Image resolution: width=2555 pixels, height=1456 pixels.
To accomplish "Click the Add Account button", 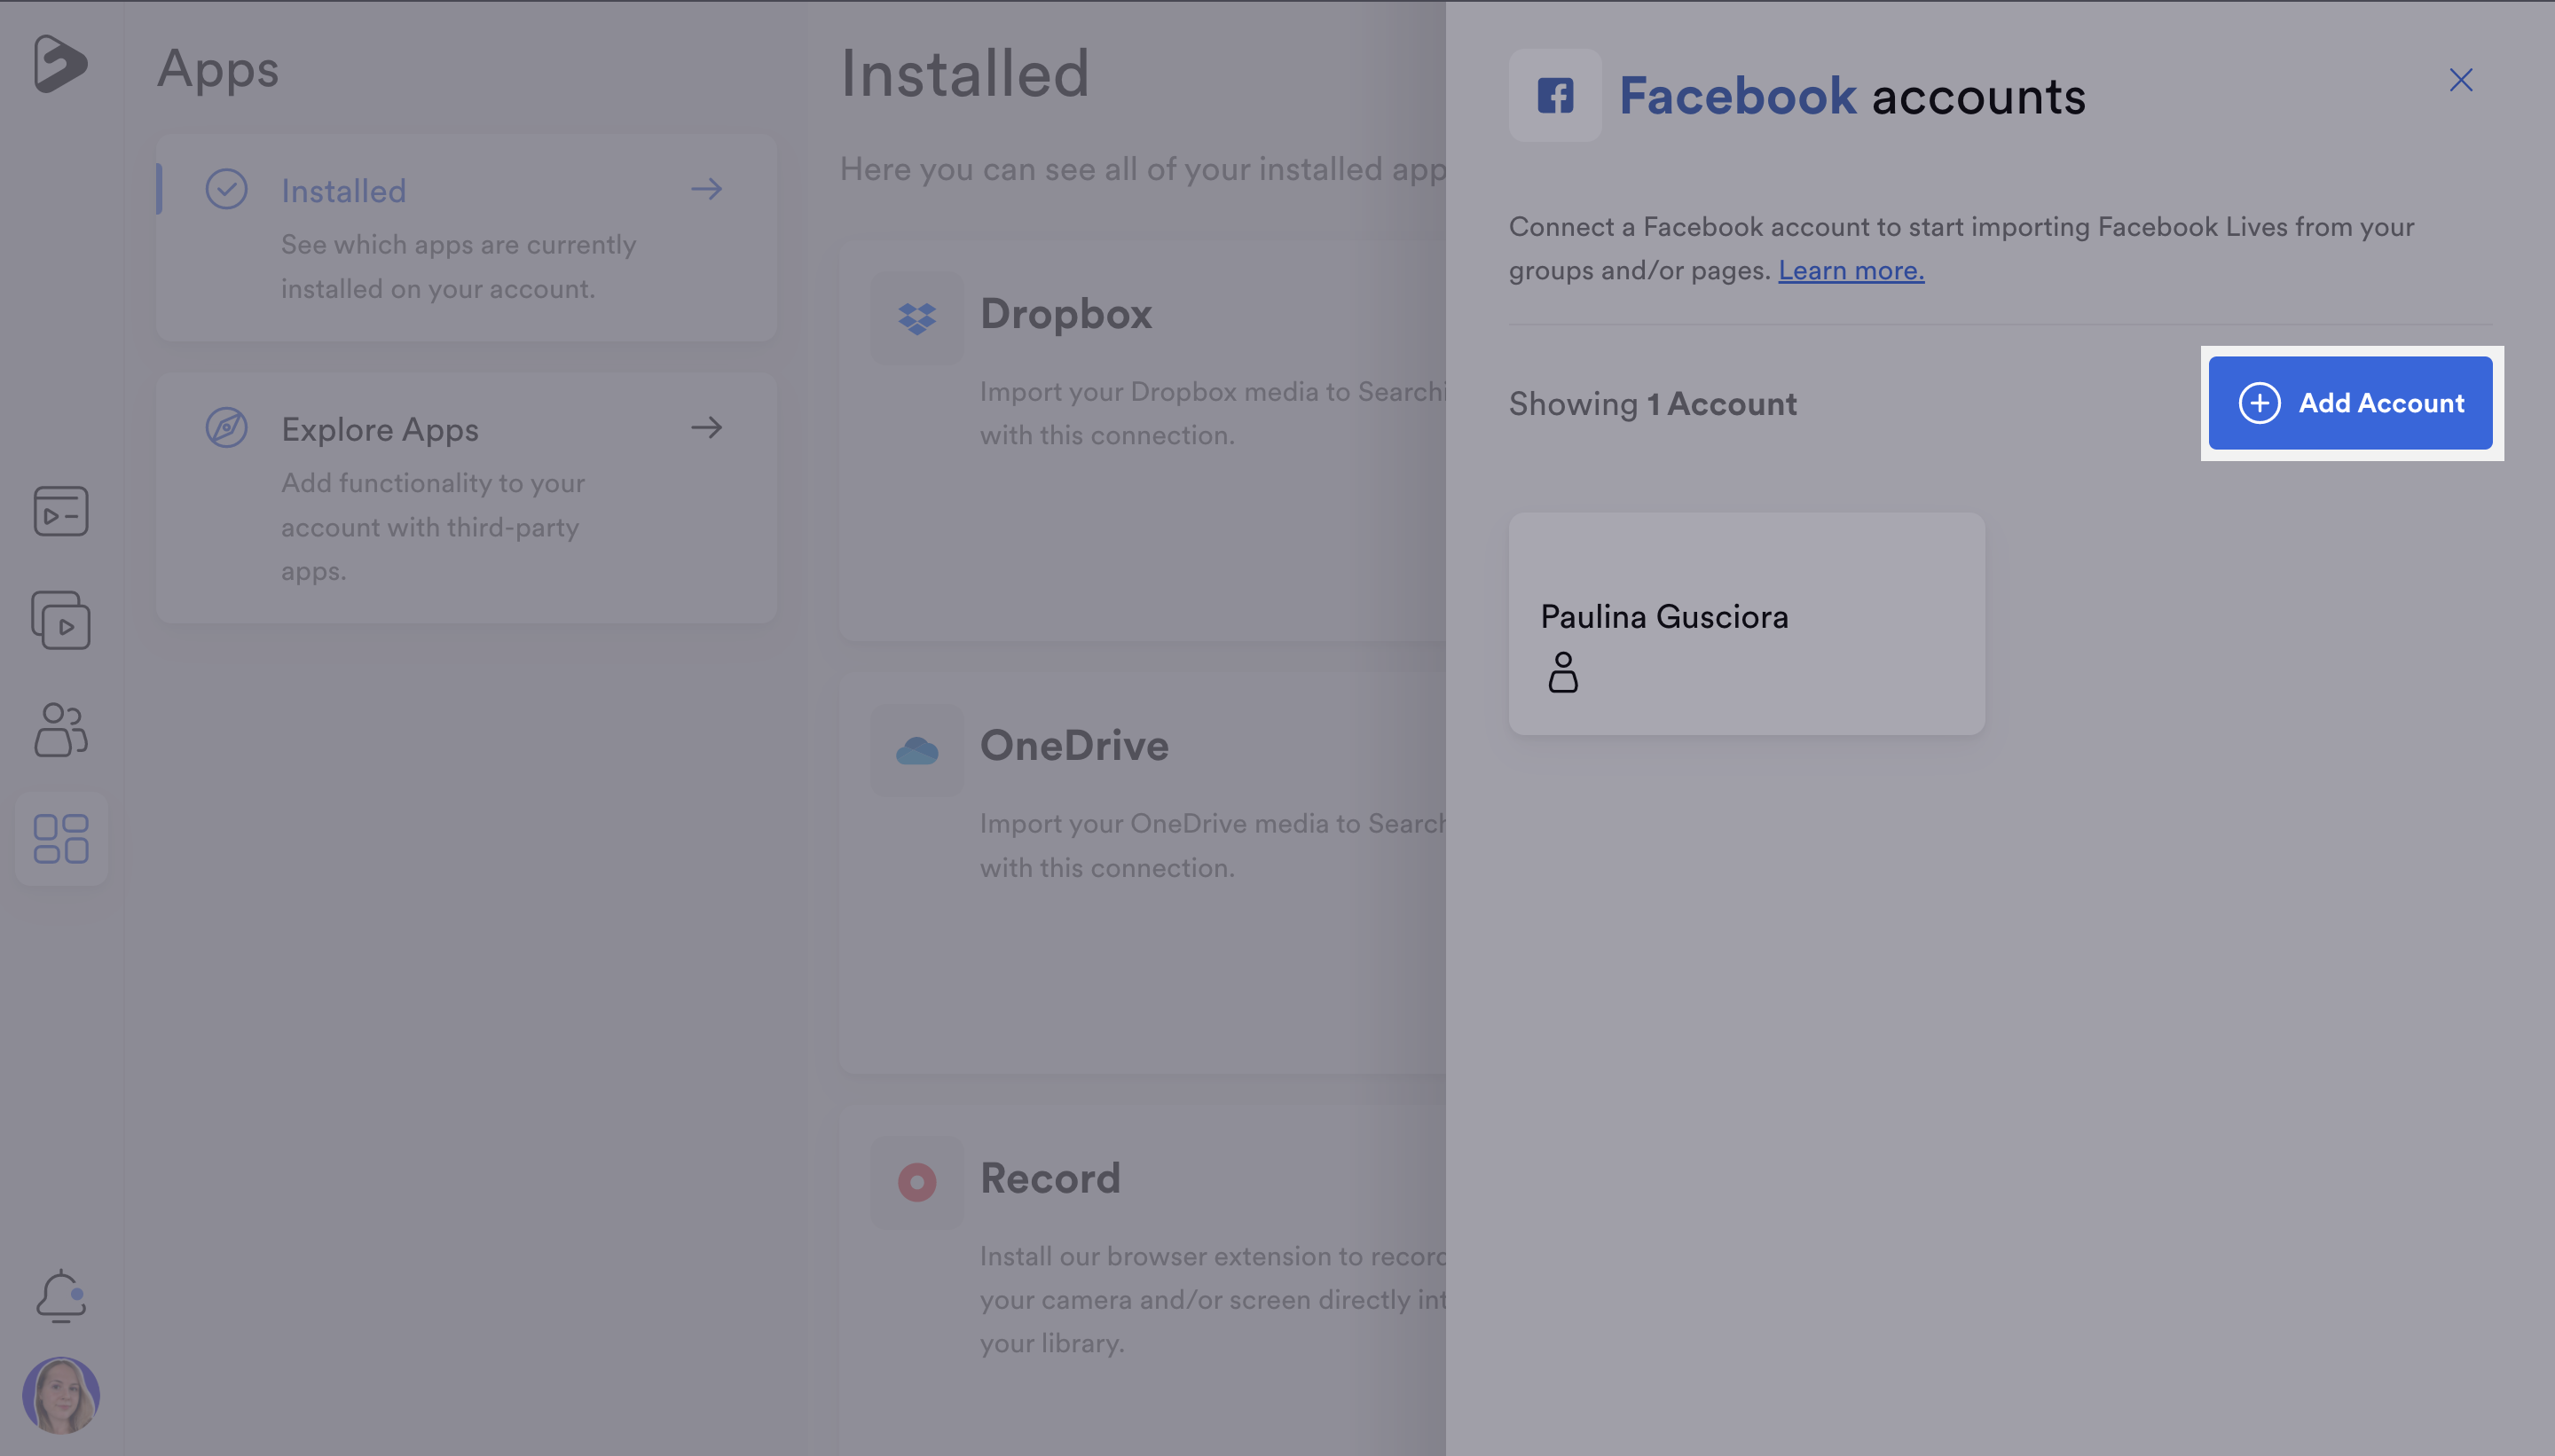I will click(x=2351, y=403).
